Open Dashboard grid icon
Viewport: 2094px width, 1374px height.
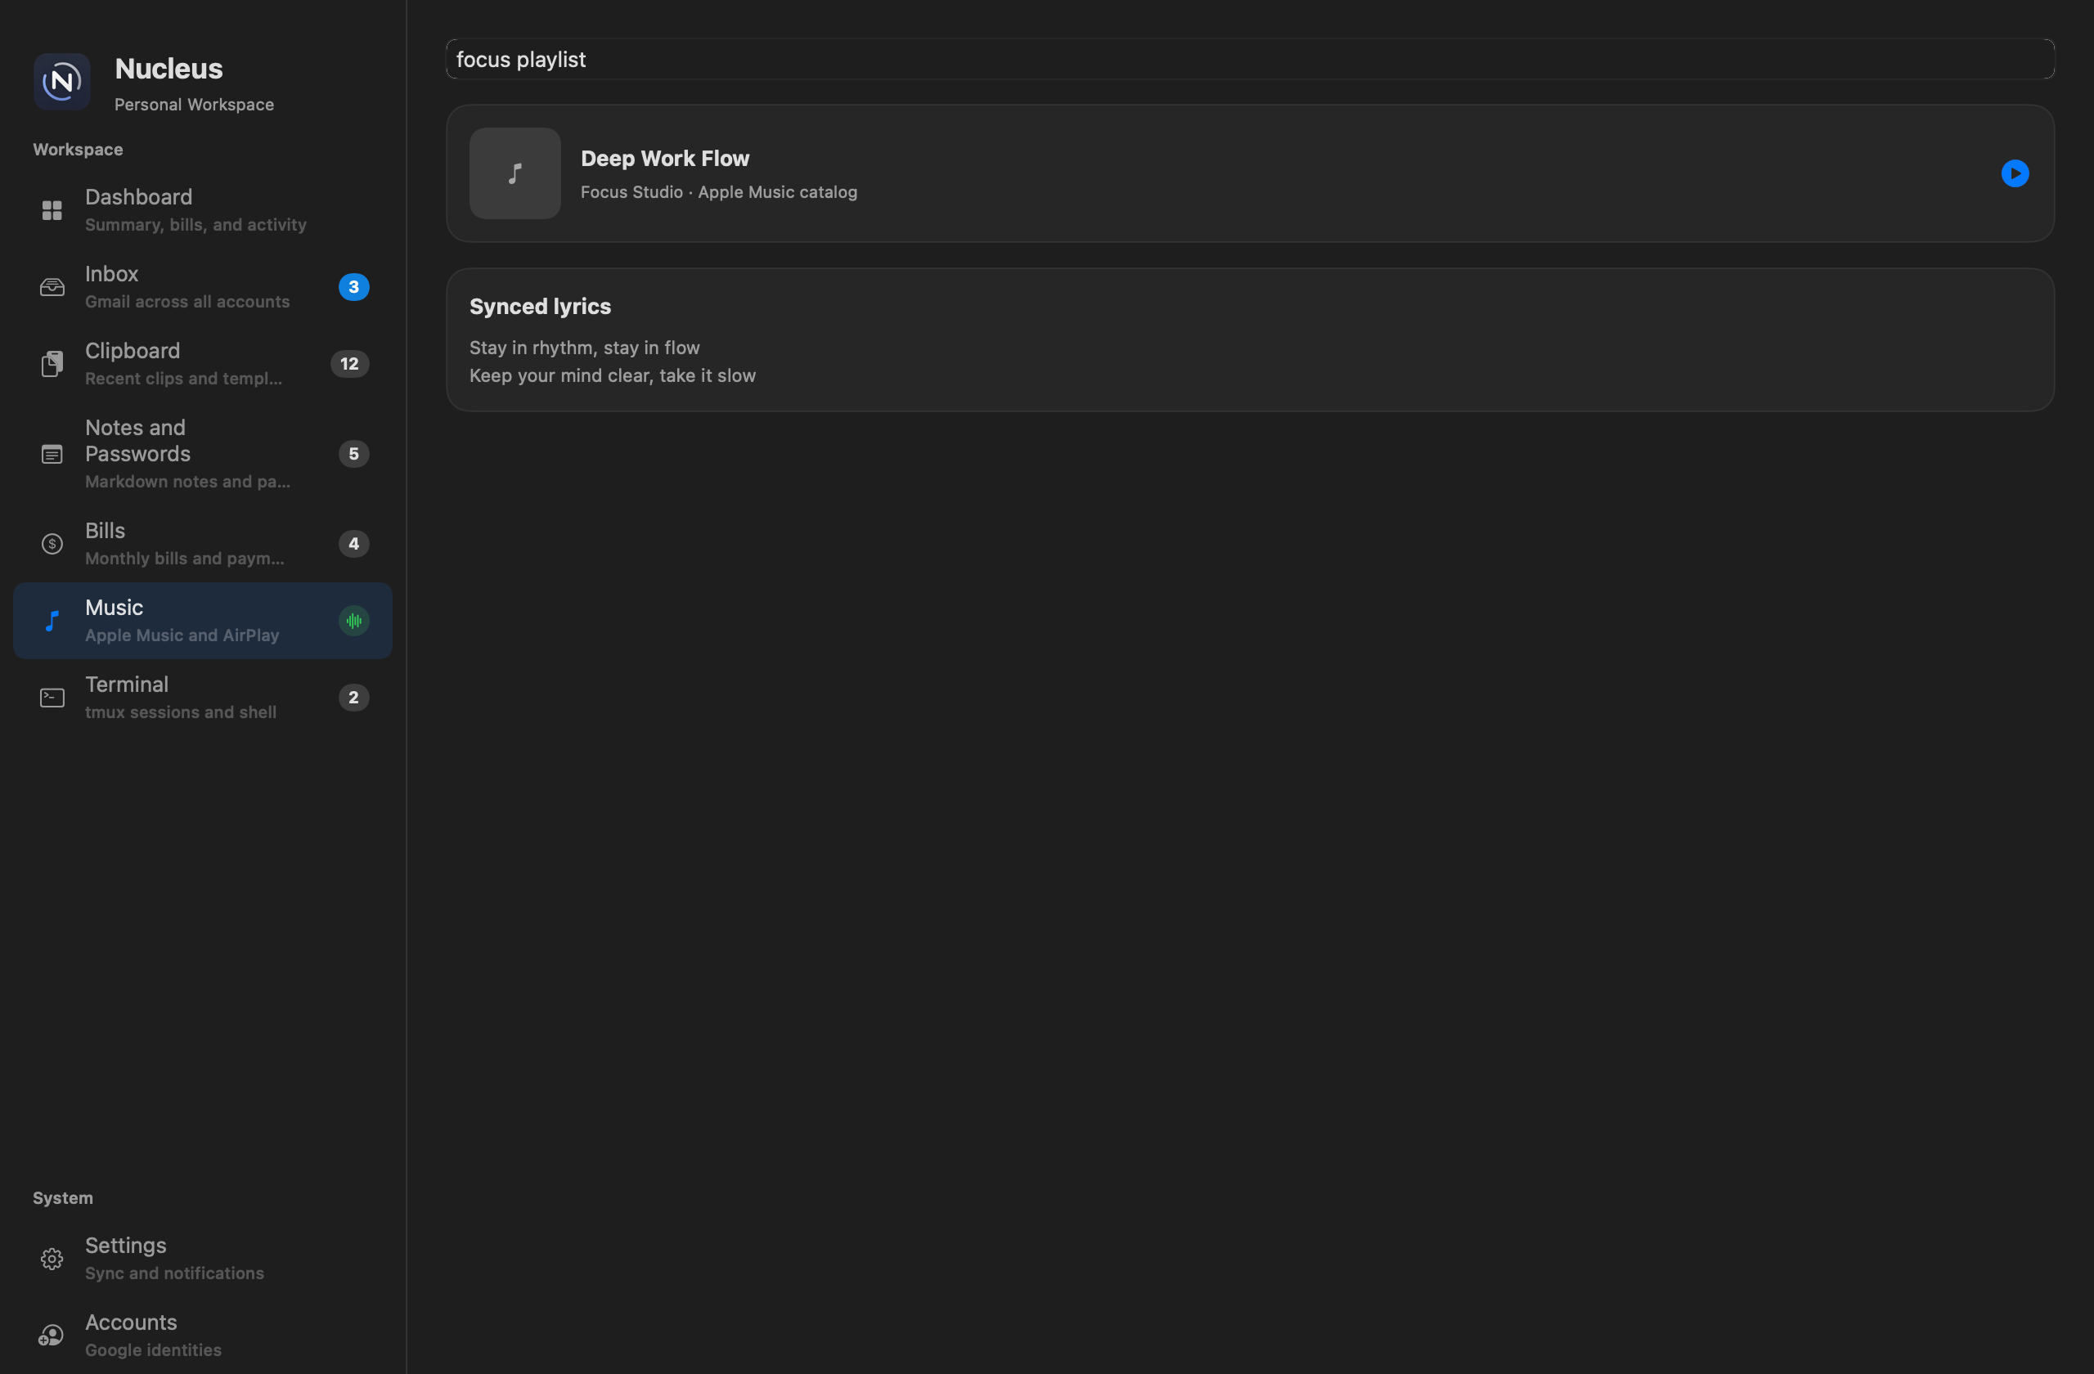[52, 210]
